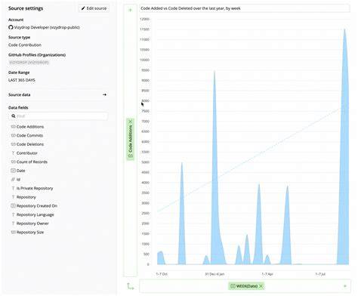Image resolution: width=358 pixels, height=296 pixels.
Task: Select the Date calendar field icon
Action: click(13, 171)
